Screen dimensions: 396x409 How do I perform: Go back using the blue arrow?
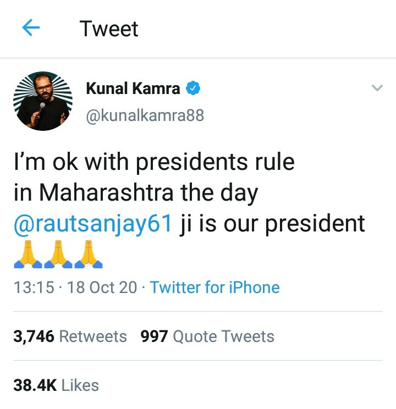coord(31,27)
